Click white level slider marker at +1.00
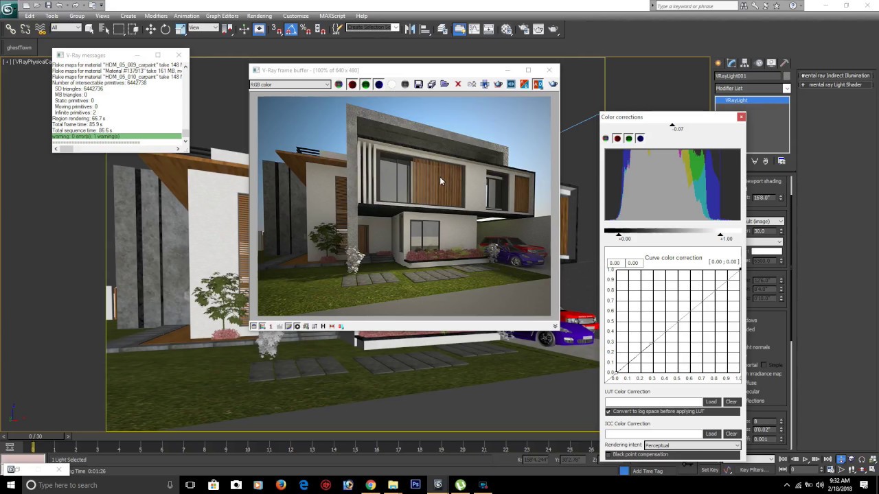 (x=720, y=235)
